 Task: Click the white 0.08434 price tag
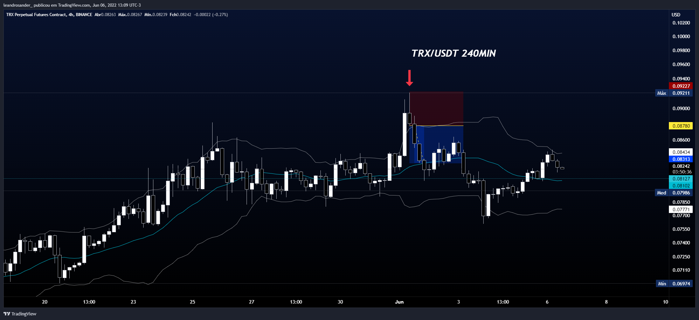pos(681,152)
